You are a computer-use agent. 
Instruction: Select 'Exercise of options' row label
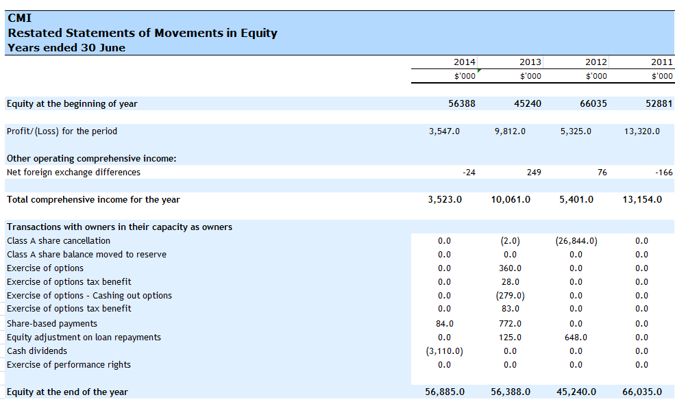[45, 268]
